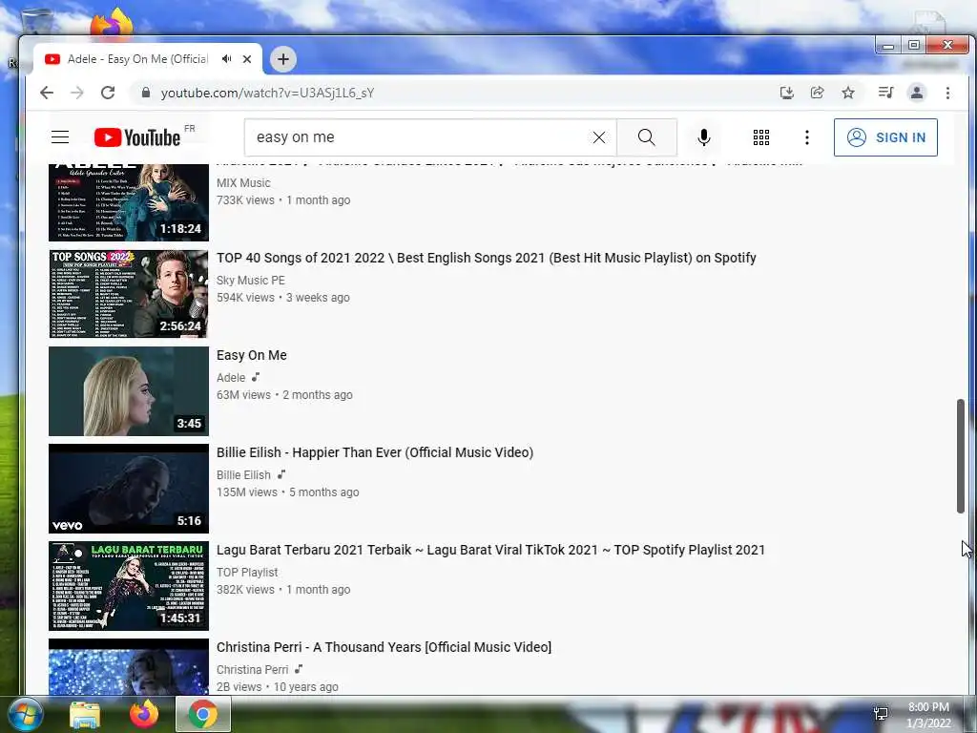The width and height of the screenshot is (977, 733).
Task: Open Adele Easy On Me thumbnail
Action: click(x=129, y=390)
